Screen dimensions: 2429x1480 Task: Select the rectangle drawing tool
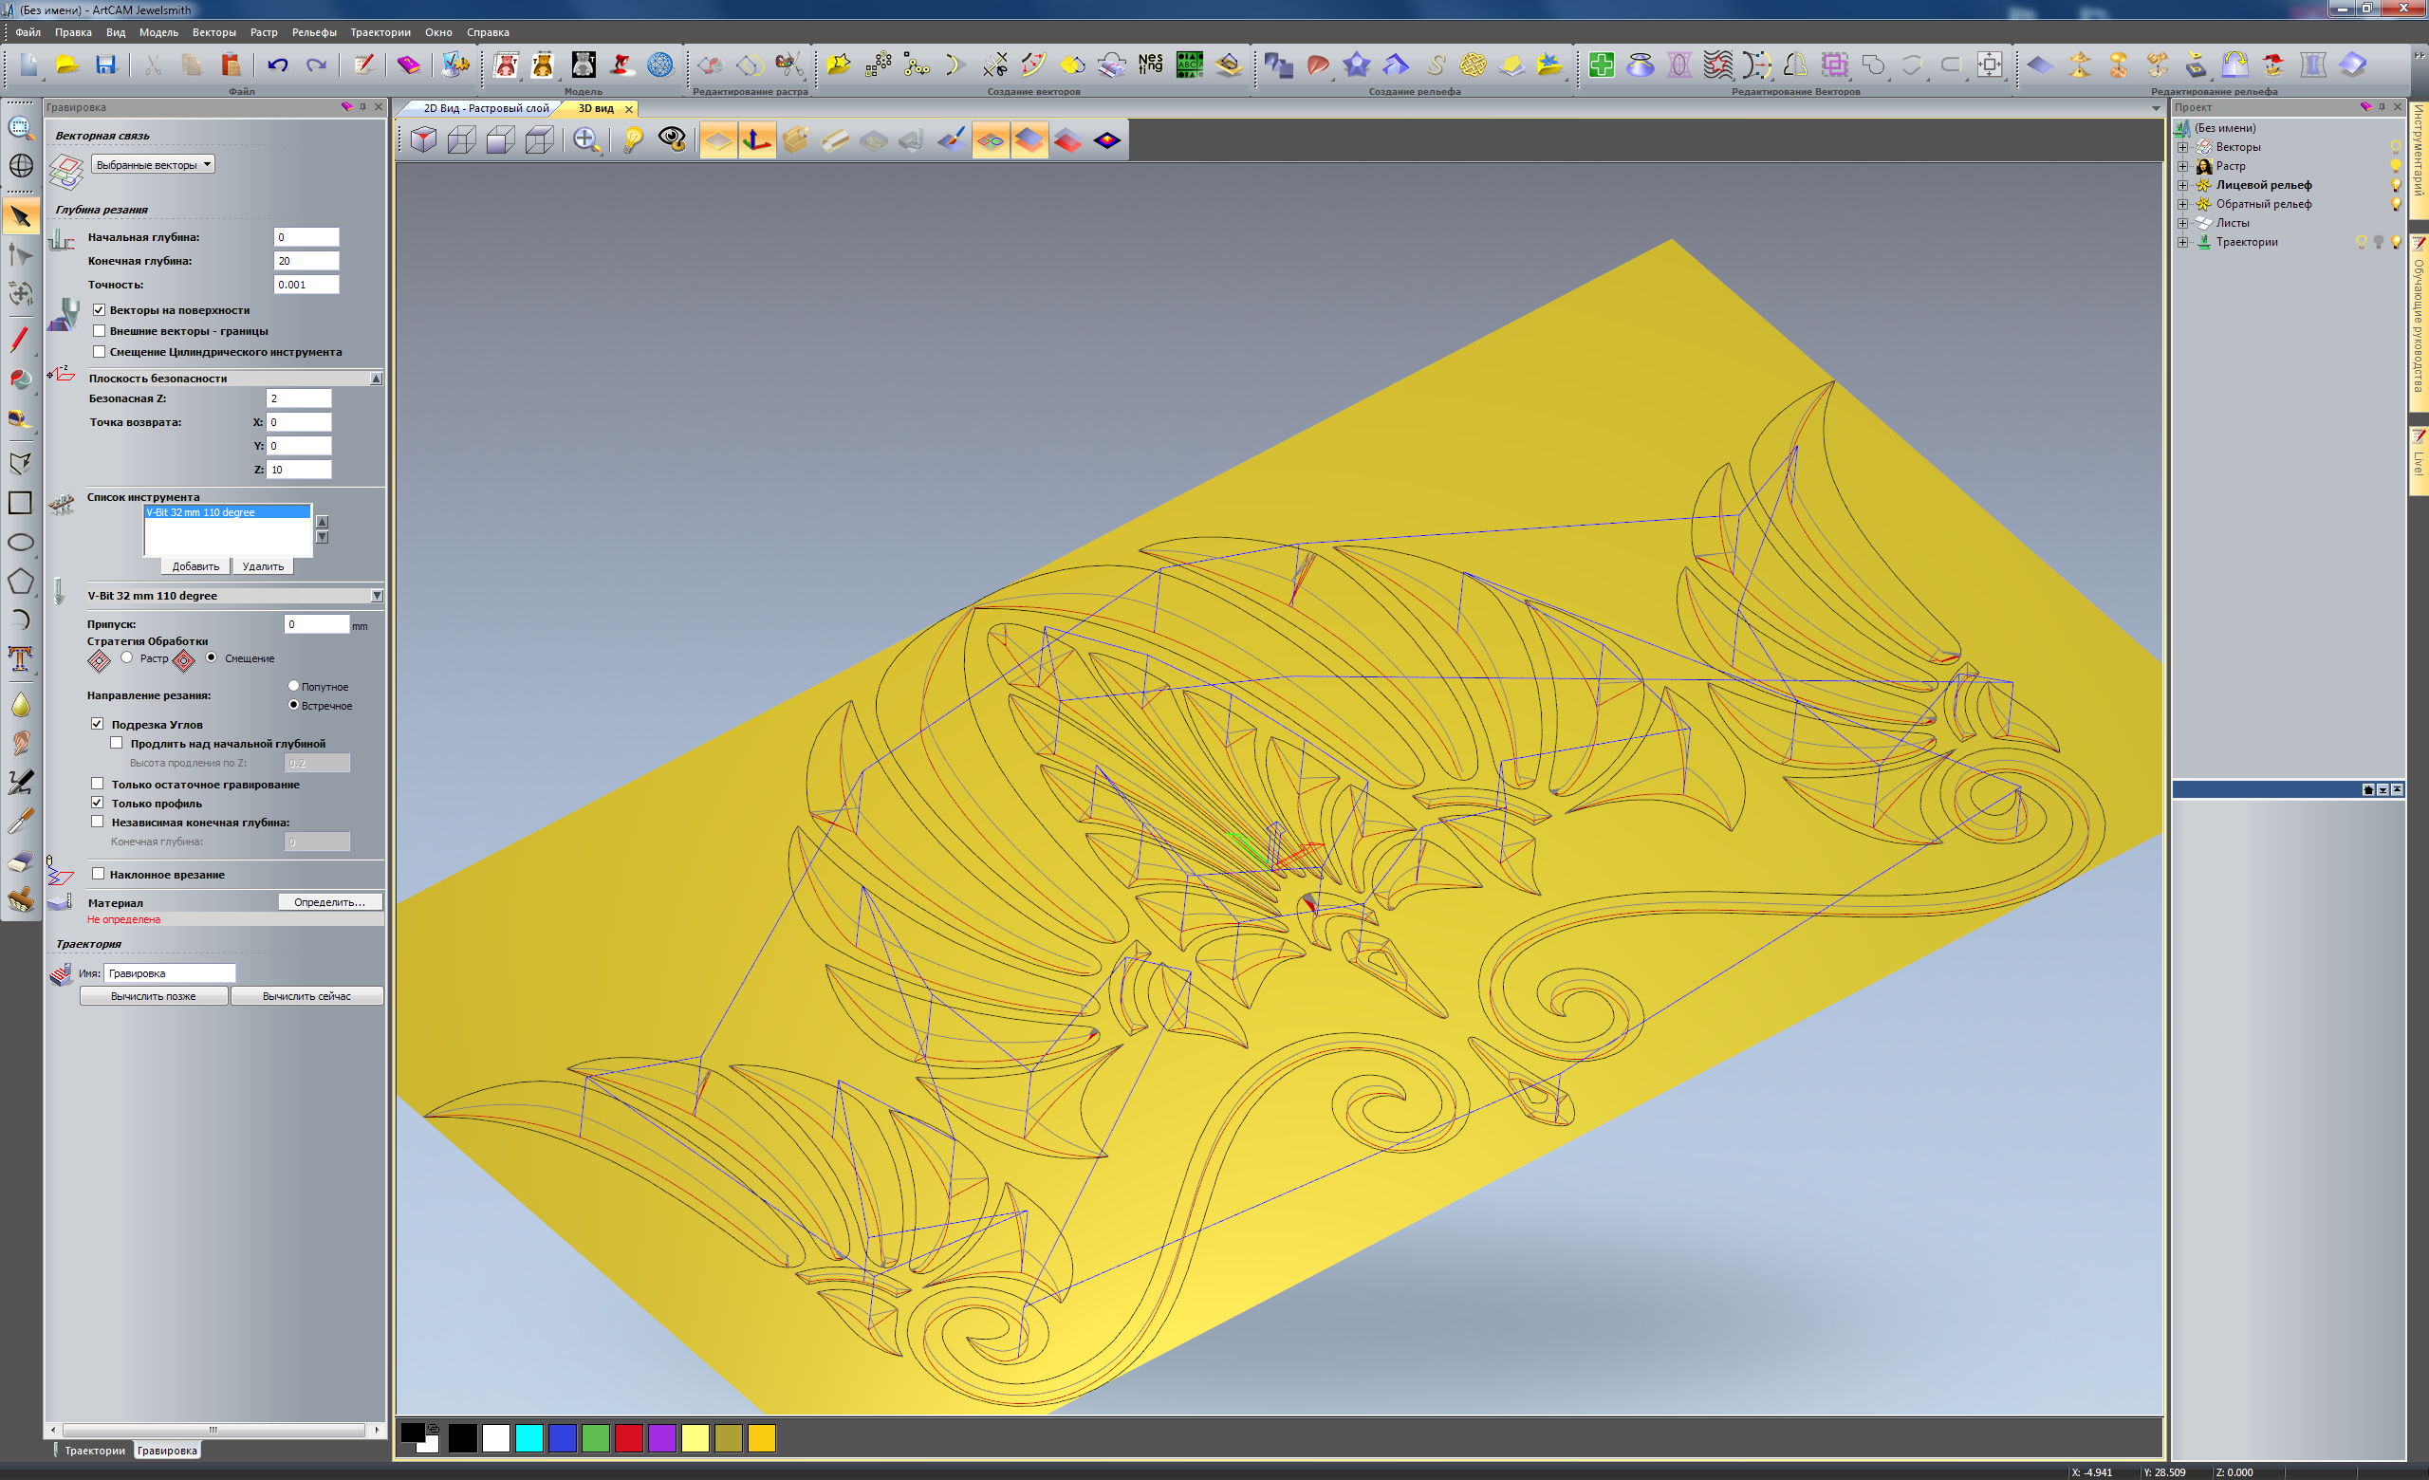click(x=20, y=503)
